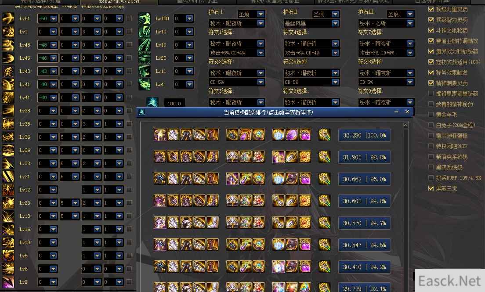Screen dimensions: 485x292
Task: Expand the 悬丝风暴 talisman dropdown
Action: (311, 23)
